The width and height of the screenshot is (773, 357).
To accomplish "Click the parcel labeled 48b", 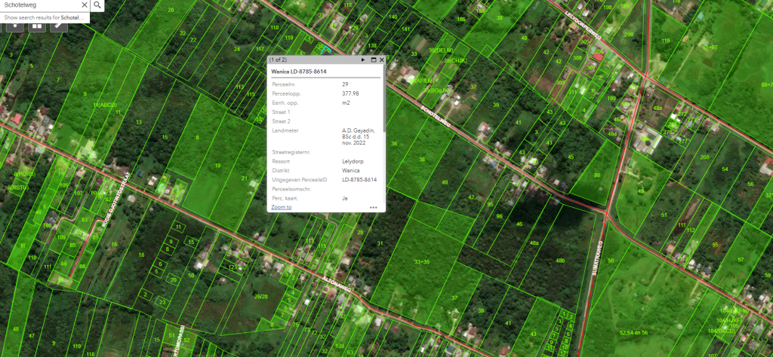I will pyautogui.click(x=560, y=260).
